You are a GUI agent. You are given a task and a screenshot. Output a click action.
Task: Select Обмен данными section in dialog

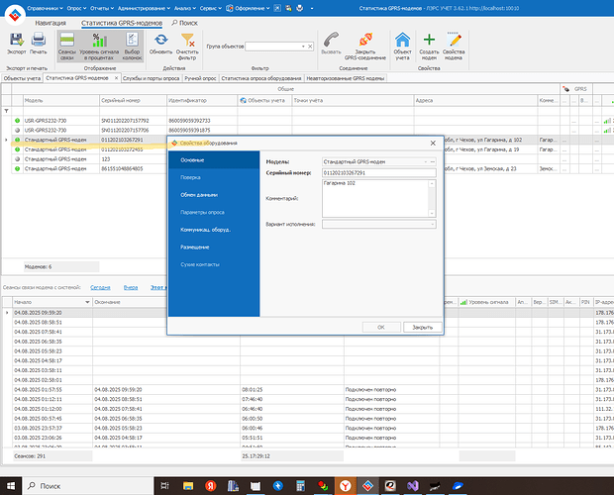tap(214, 195)
